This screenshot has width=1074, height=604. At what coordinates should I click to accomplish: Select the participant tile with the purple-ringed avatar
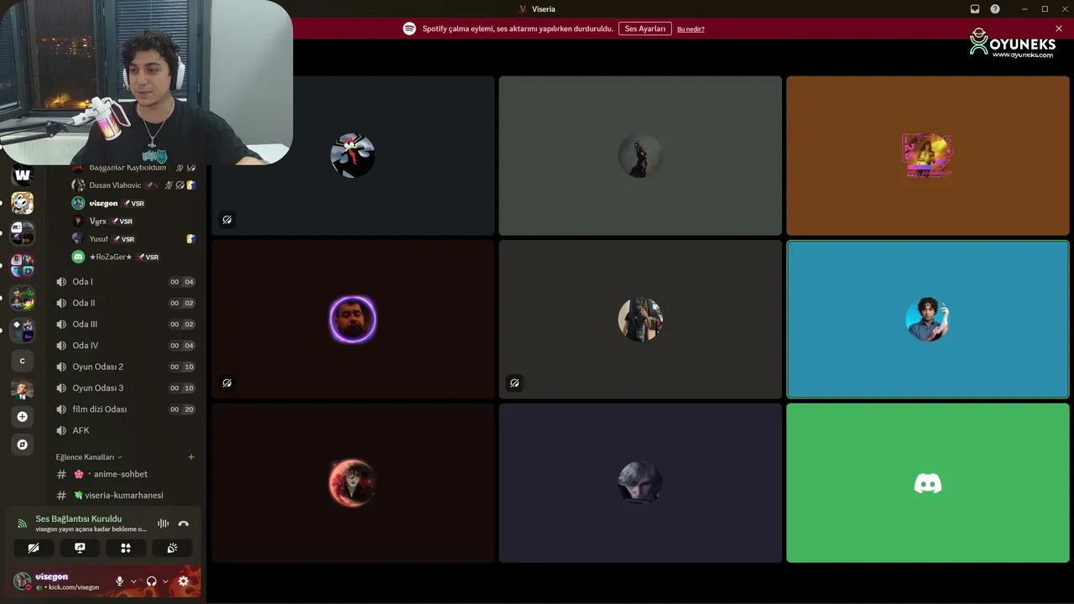[353, 319]
